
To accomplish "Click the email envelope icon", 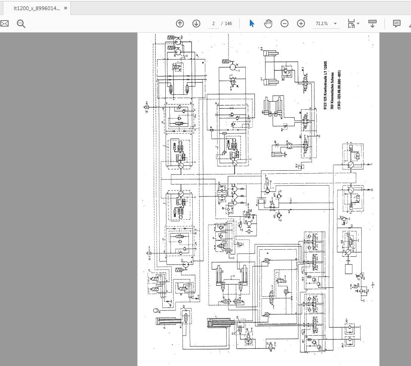I will (x=4, y=24).
